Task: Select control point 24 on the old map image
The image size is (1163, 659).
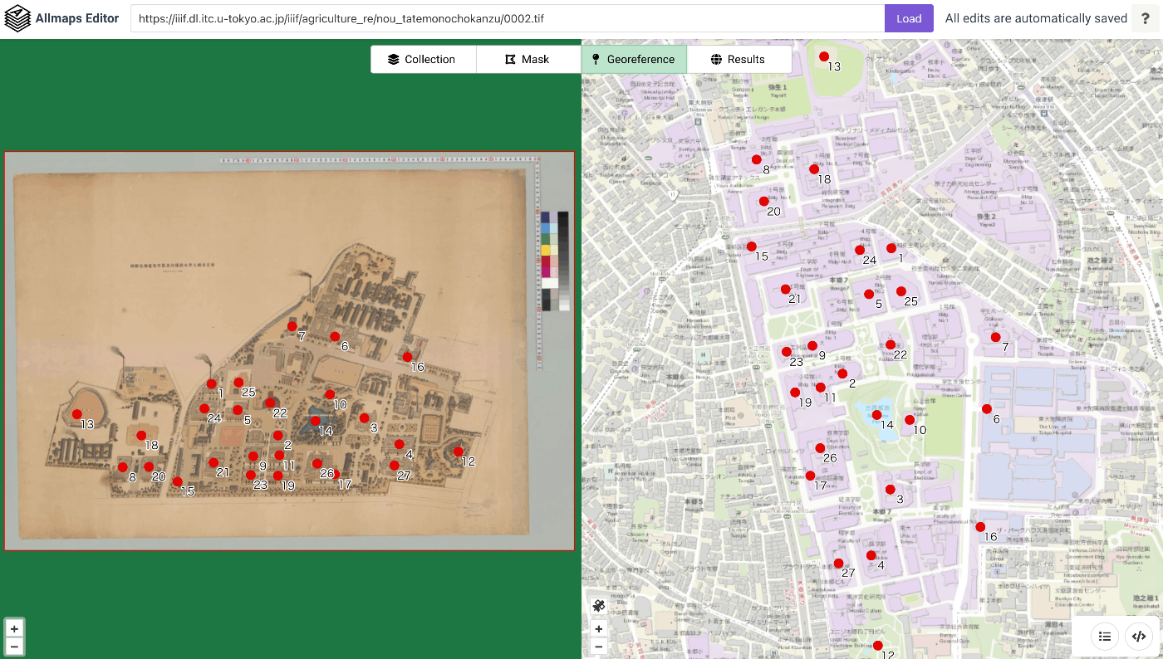Action: (204, 408)
